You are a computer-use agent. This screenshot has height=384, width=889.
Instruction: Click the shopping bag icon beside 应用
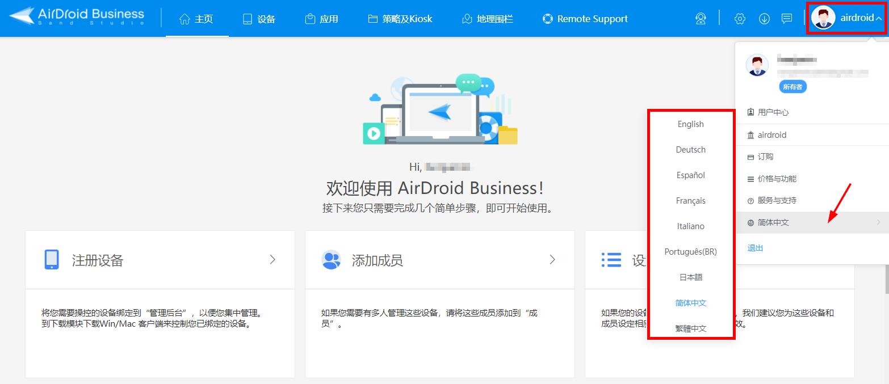coord(310,19)
